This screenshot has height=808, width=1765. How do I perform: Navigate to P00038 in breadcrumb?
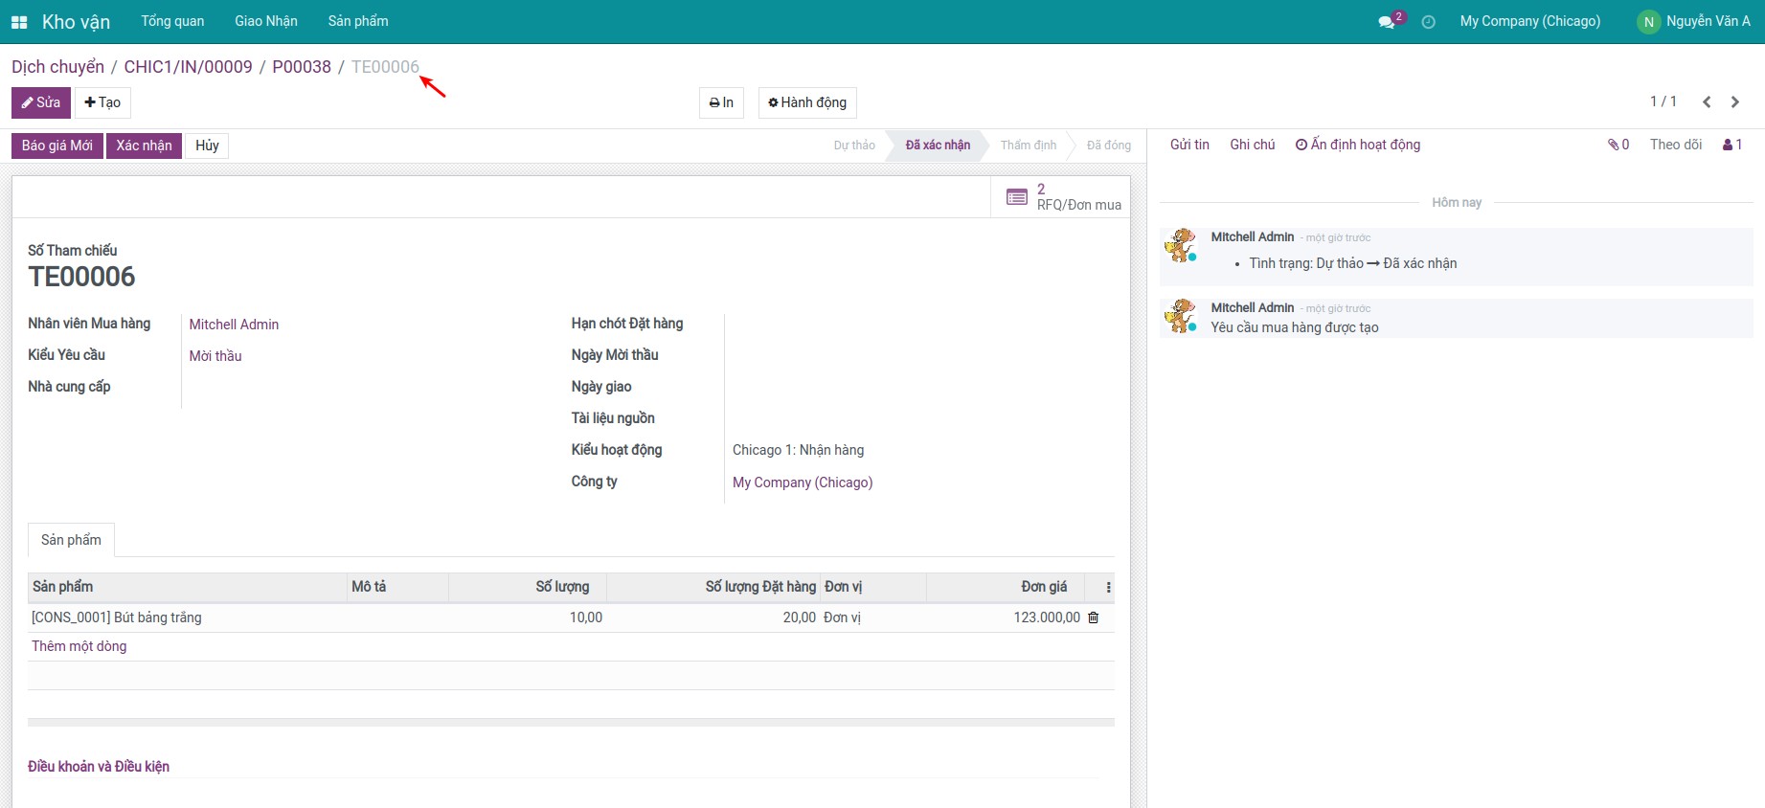coord(302,67)
